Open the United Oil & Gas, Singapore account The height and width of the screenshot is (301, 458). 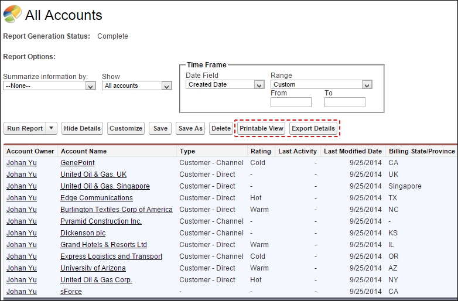pos(105,186)
